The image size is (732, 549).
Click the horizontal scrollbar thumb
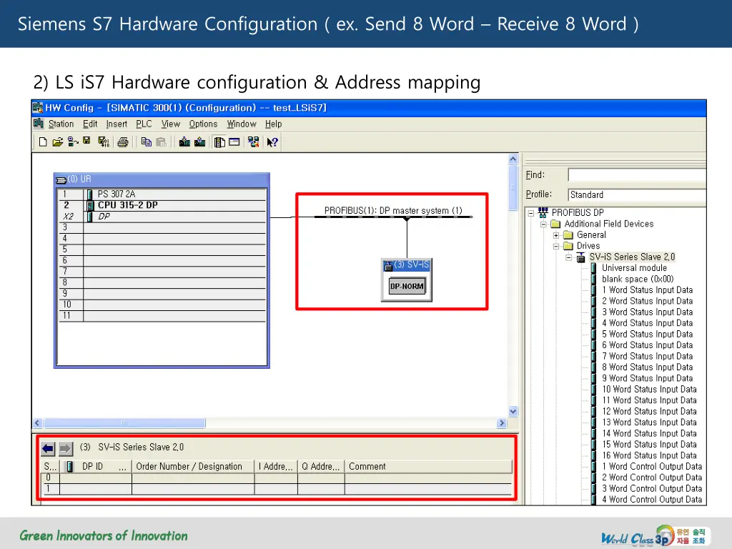pos(124,423)
